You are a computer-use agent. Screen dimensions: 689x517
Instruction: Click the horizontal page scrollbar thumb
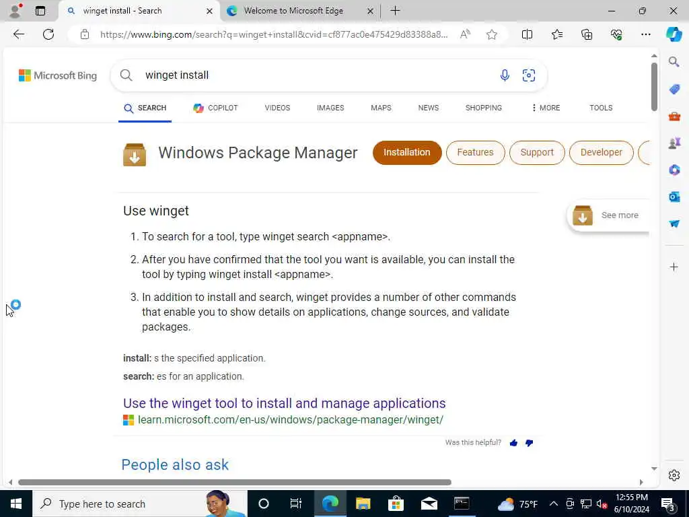point(235,482)
